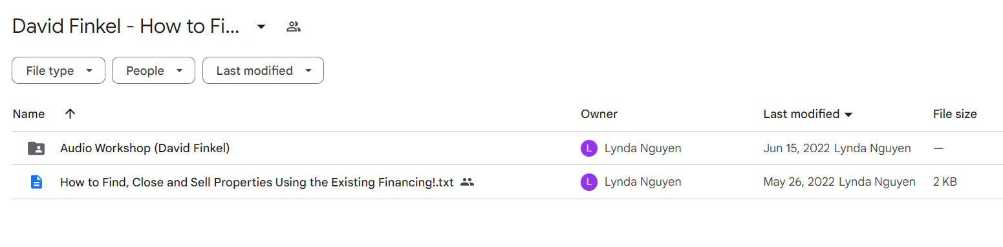Click the shared folder icon for Audio Workshop
The width and height of the screenshot is (1003, 247).
[x=36, y=148]
